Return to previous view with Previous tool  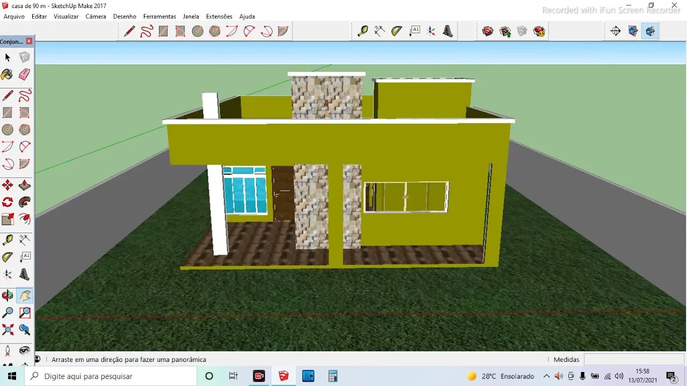(25, 329)
